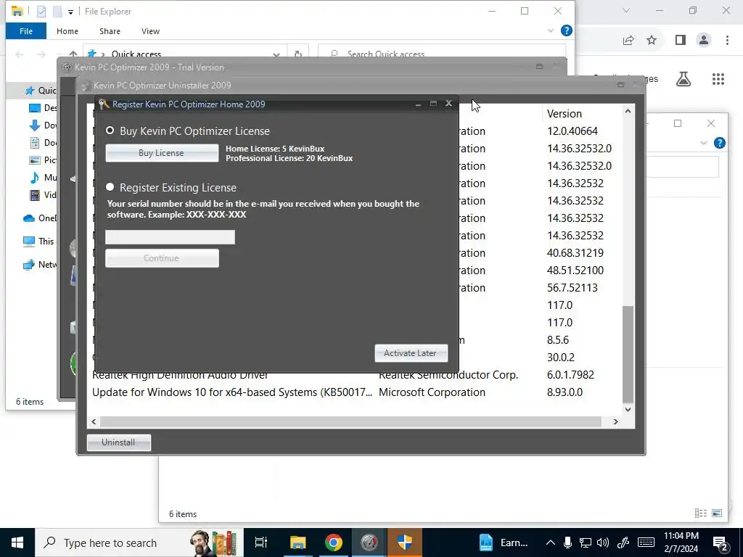Click File Explorer back arrow
The height and width of the screenshot is (557, 743).
[x=20, y=54]
